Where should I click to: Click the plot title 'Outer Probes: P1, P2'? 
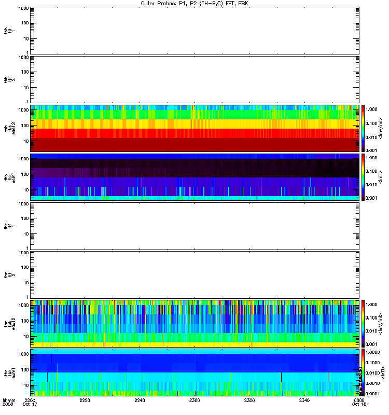168,4
